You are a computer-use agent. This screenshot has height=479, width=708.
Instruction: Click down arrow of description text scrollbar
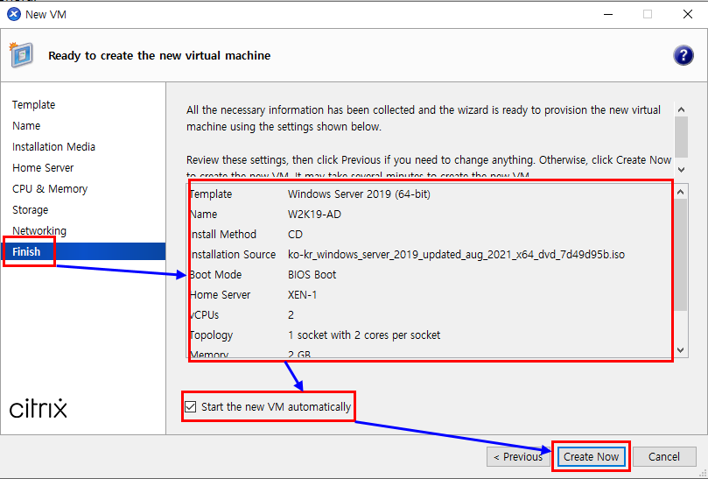tap(682, 170)
